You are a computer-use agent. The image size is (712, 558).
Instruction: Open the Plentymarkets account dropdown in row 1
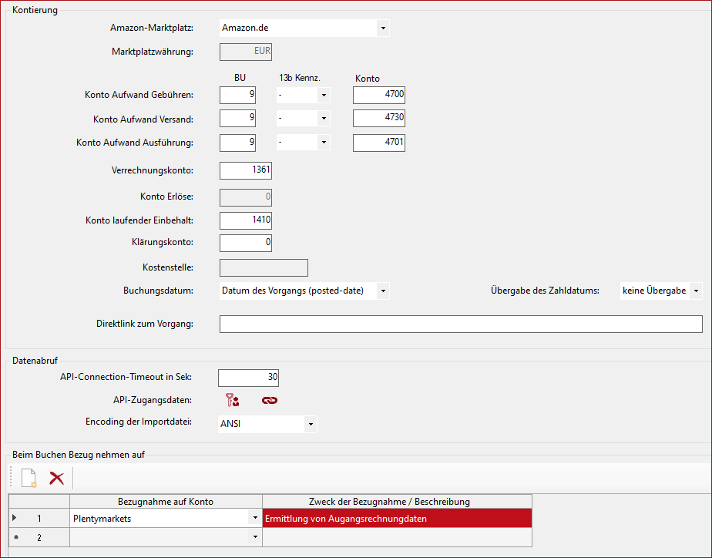point(255,519)
